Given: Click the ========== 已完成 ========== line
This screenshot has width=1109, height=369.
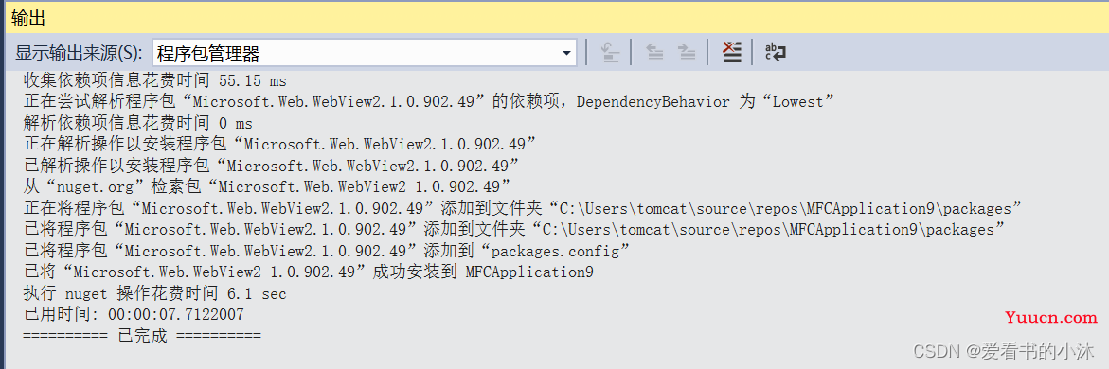Looking at the screenshot, I should (142, 335).
